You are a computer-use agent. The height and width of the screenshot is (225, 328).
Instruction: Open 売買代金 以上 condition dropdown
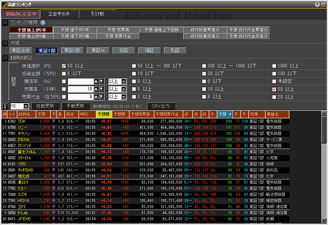124,97
